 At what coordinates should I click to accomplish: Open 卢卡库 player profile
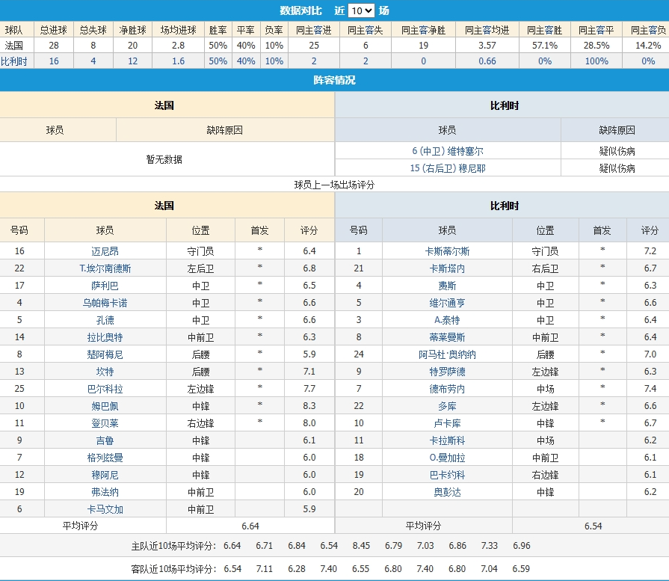(447, 423)
